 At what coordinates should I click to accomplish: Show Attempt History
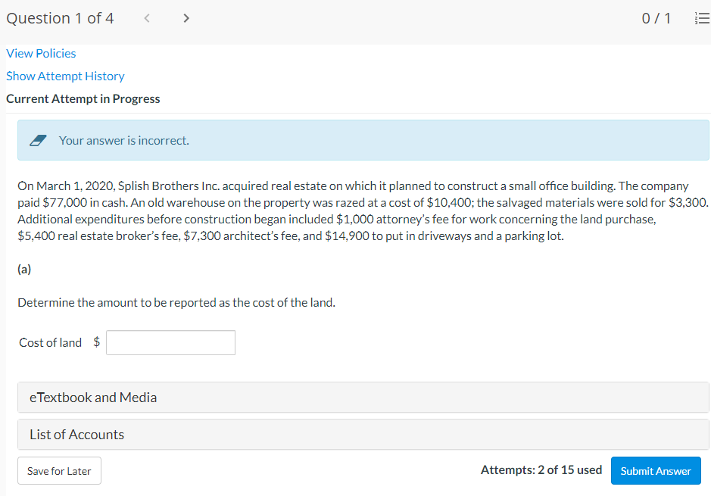(x=65, y=76)
